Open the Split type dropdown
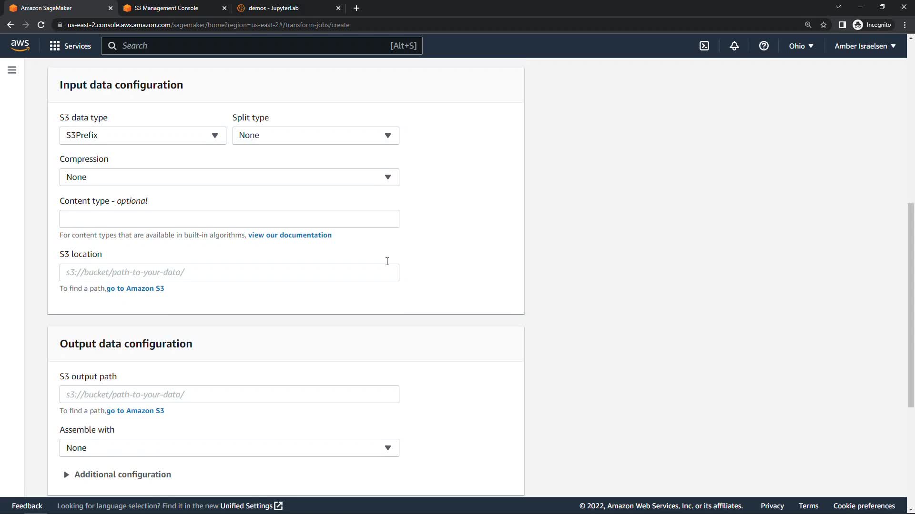The height and width of the screenshot is (514, 915). [315, 136]
